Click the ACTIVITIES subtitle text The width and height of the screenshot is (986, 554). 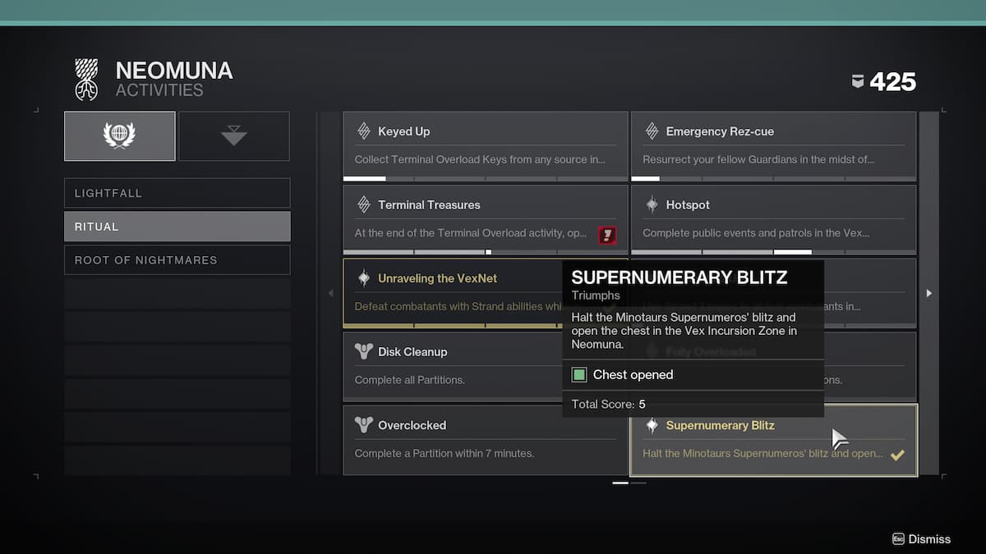tap(159, 90)
